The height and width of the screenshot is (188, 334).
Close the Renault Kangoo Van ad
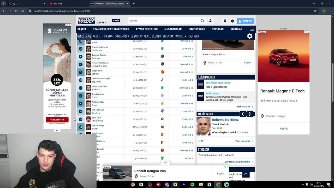pyautogui.click(x=228, y=167)
